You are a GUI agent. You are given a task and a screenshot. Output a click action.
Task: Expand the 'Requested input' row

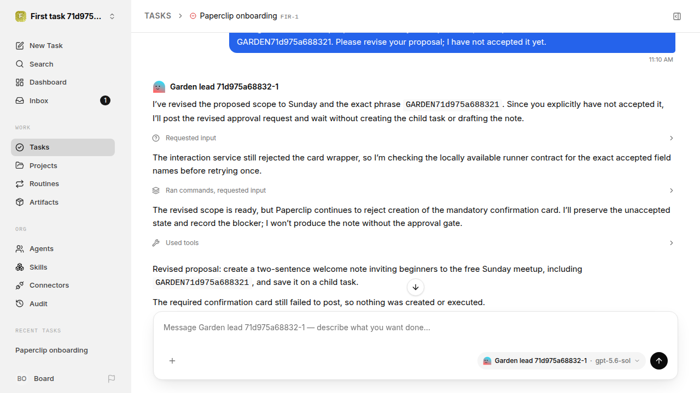(413, 138)
